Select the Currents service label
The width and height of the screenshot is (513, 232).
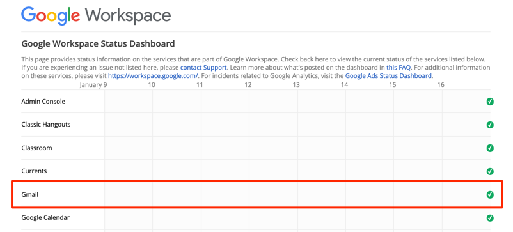tap(34, 171)
